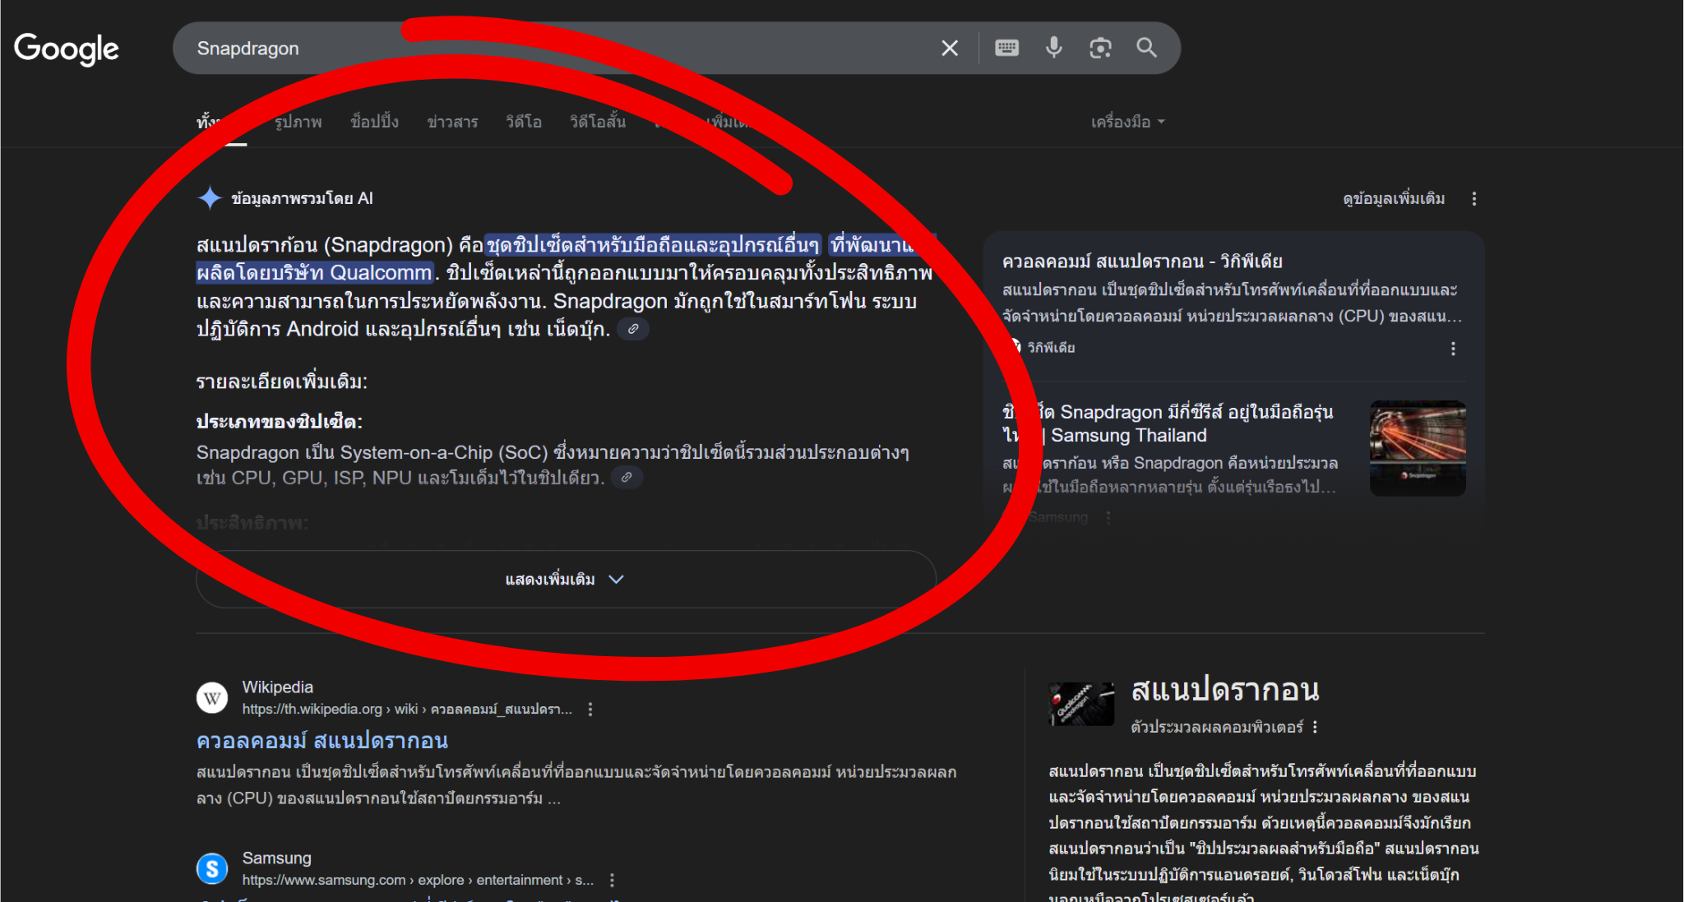
Task: Open three-dot menu on วิกิพีเดีย source card
Action: (1453, 349)
